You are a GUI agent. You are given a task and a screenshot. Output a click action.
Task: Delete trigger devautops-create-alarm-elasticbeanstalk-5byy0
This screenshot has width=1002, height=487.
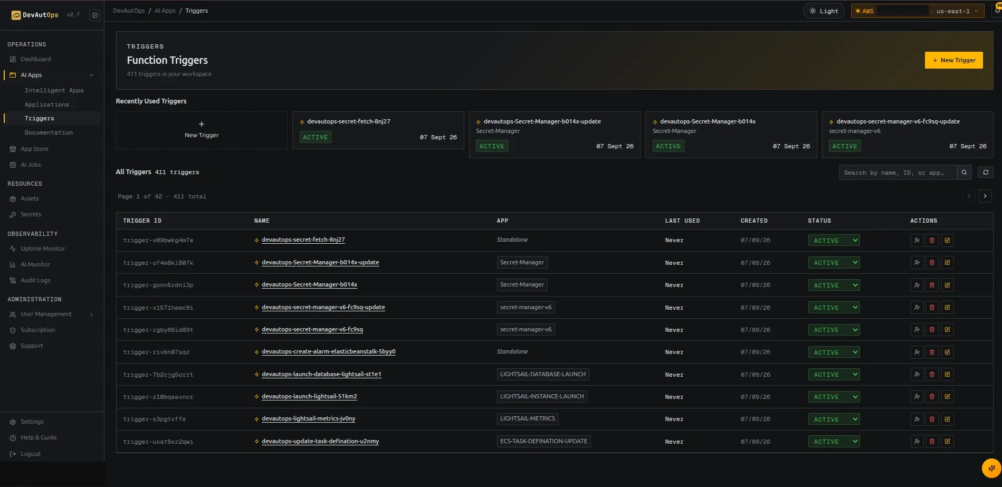pyautogui.click(x=932, y=352)
